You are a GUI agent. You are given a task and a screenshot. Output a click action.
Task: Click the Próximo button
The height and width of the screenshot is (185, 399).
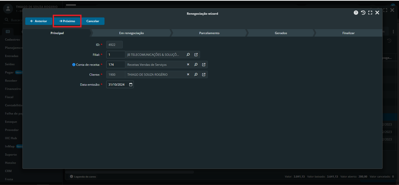67,21
